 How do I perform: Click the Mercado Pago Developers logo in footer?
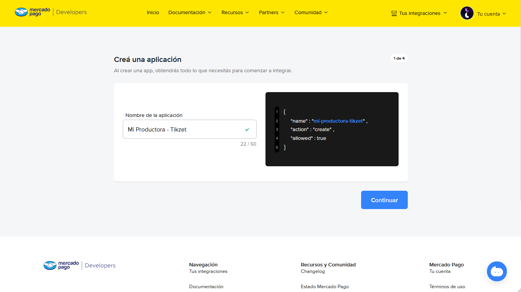(79, 265)
